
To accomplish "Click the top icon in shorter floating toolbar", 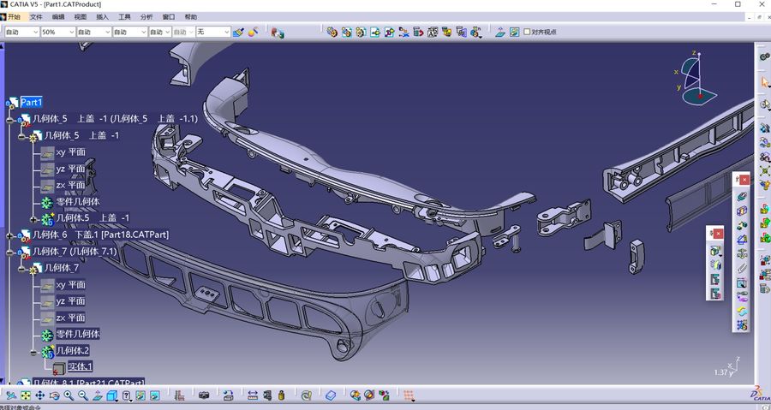I will (x=715, y=251).
